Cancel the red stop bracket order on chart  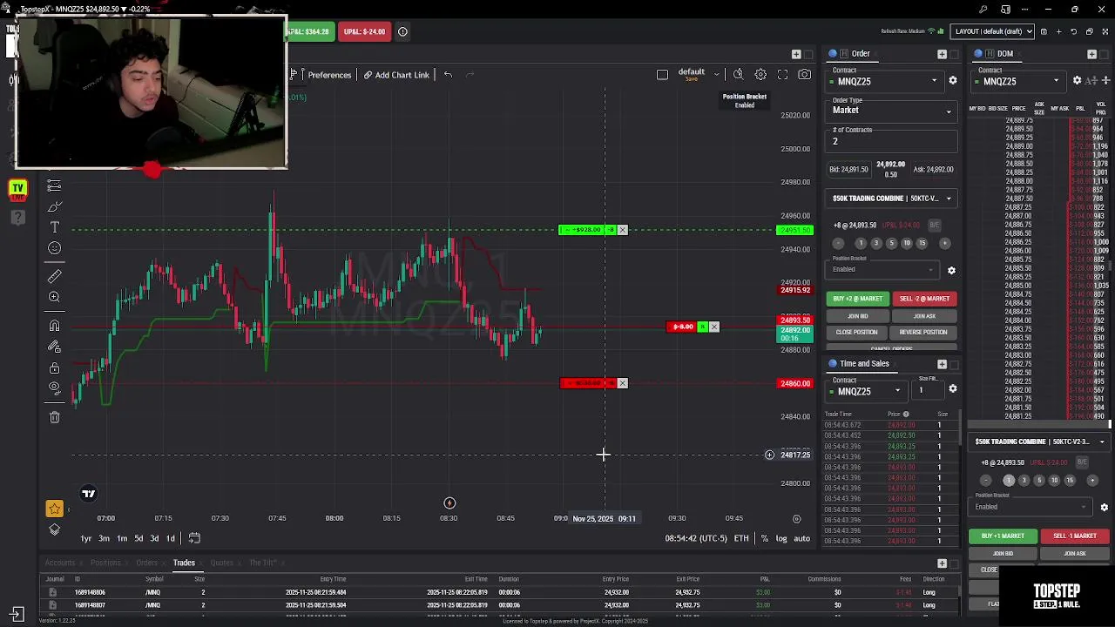(622, 383)
